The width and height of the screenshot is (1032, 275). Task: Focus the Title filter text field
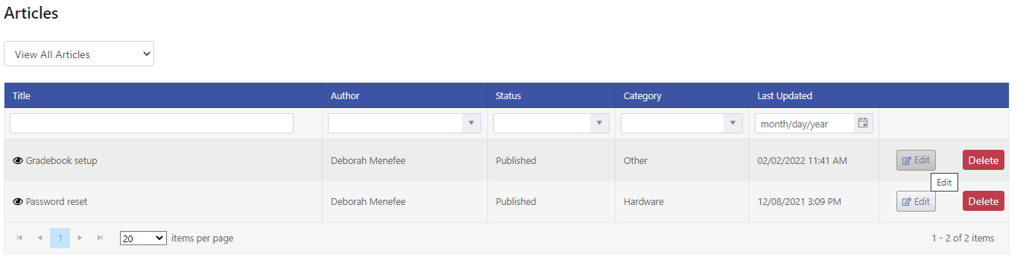point(151,124)
